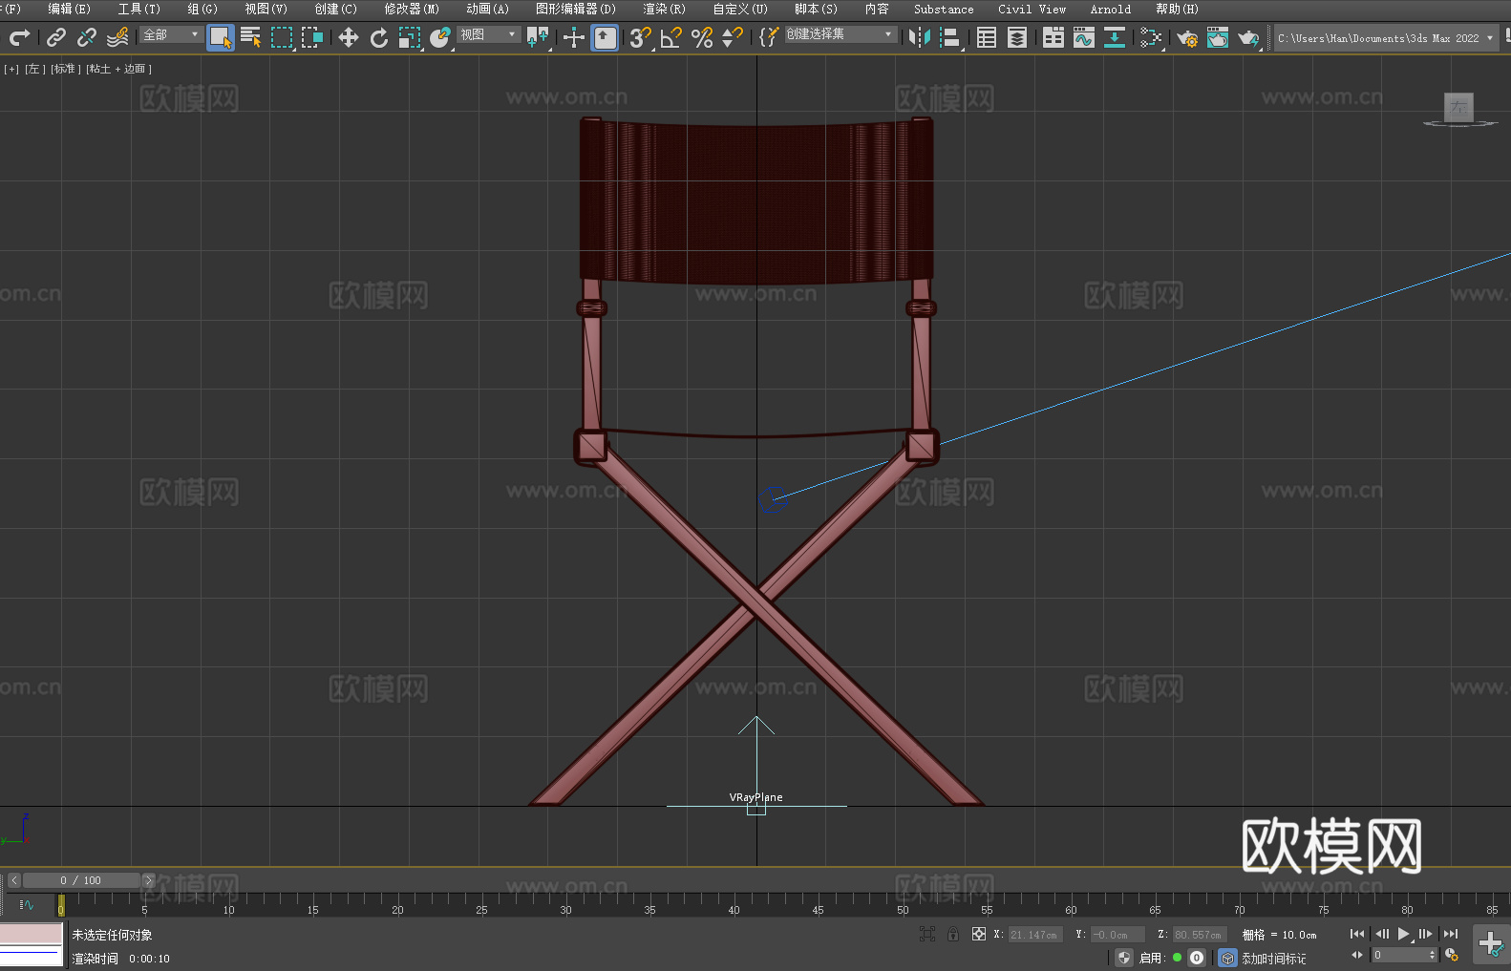Click the viewport [+] menu label
This screenshot has height=971, width=1511.
click(11, 69)
